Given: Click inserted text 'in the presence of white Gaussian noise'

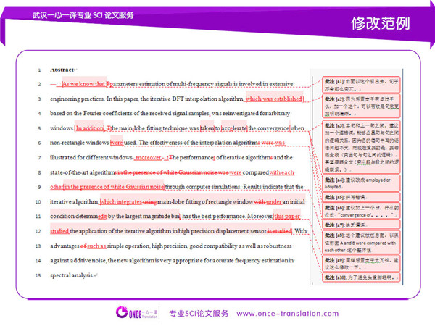Looking at the screenshot, I should point(114,187).
